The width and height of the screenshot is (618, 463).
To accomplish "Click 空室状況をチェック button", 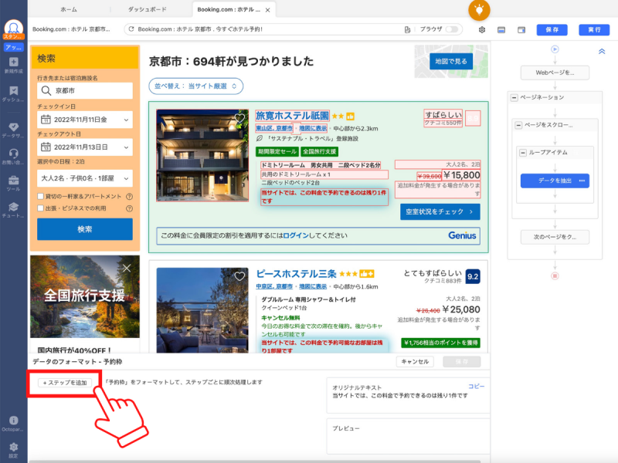I will click(440, 211).
